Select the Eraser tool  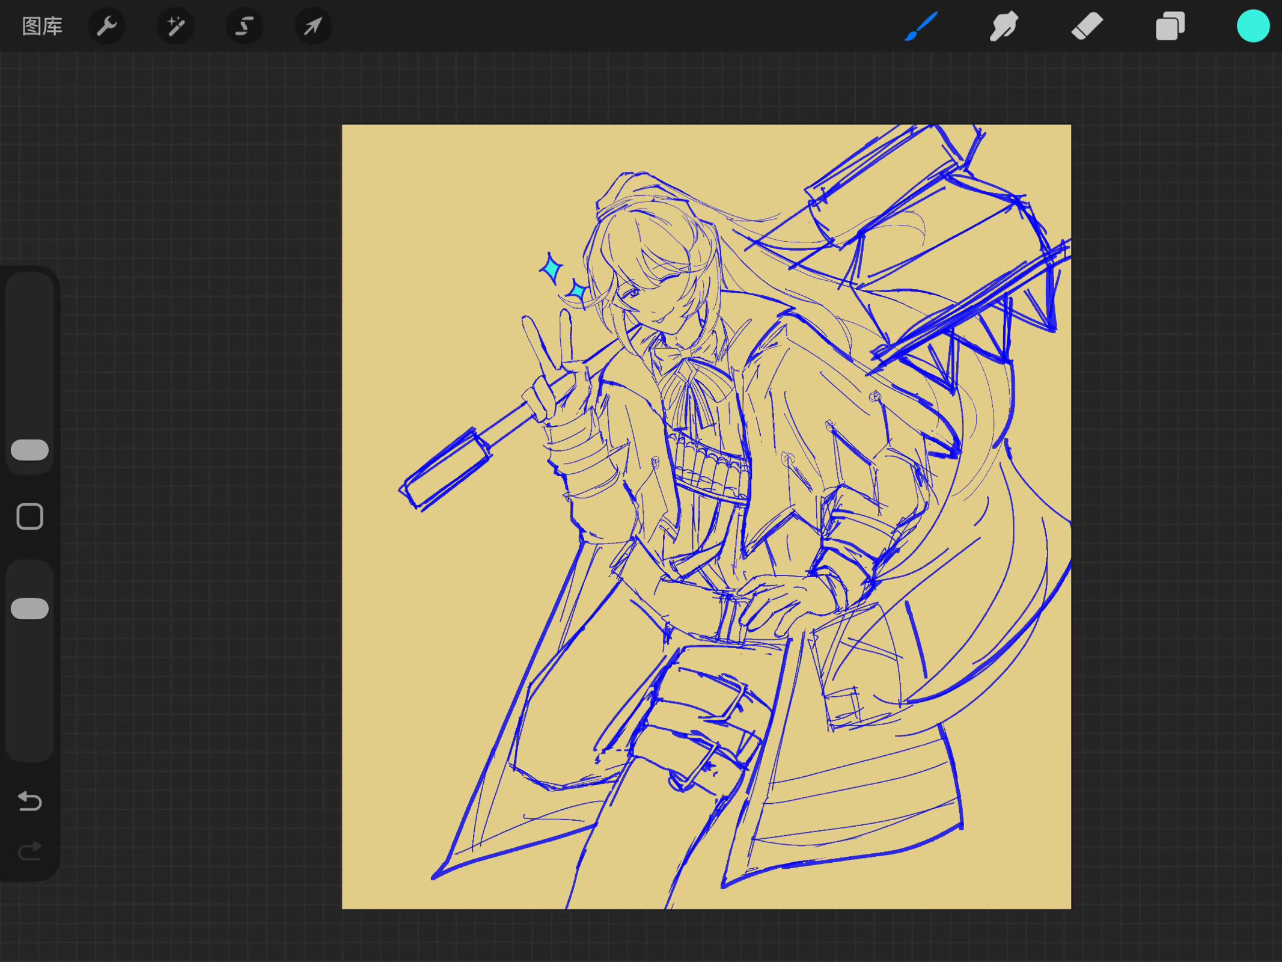(x=1087, y=26)
